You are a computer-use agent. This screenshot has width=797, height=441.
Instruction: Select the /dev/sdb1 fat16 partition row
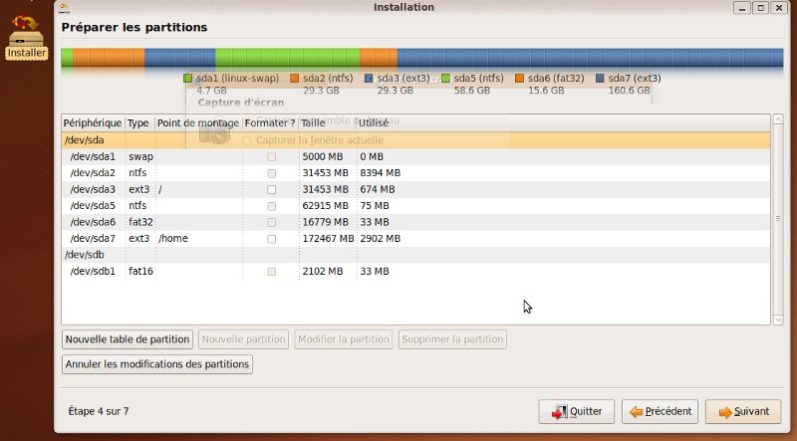tap(415, 272)
